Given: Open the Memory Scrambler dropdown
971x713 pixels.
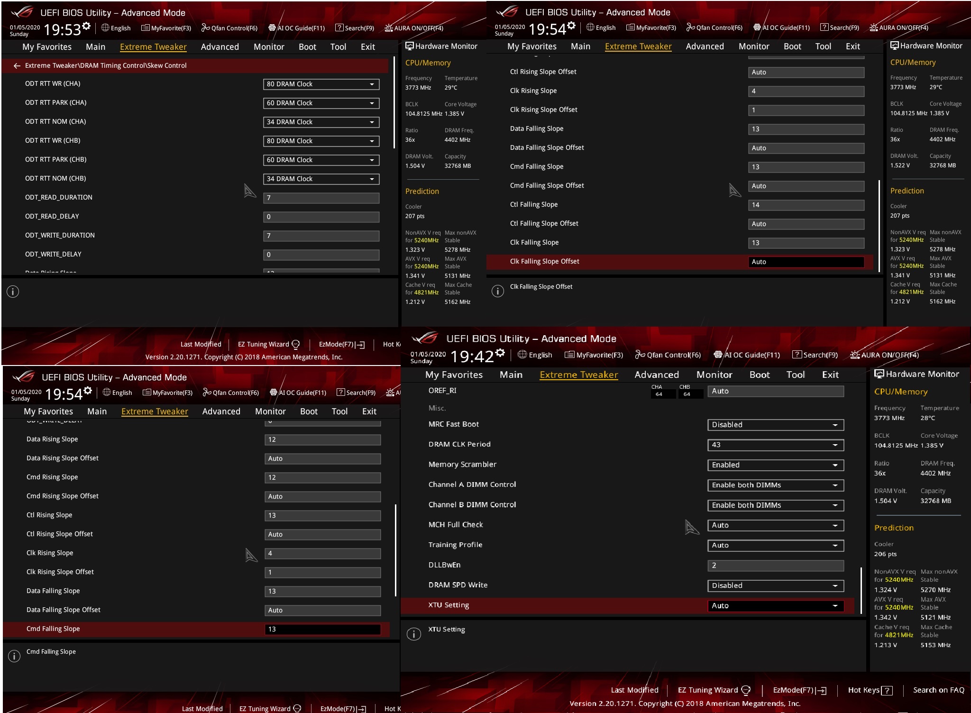Looking at the screenshot, I should pyautogui.click(x=775, y=465).
